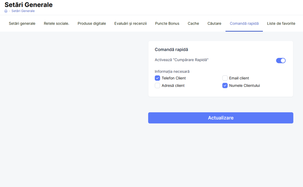The width and height of the screenshot is (303, 187).
Task: Open the Căutare tab
Action: [214, 23]
